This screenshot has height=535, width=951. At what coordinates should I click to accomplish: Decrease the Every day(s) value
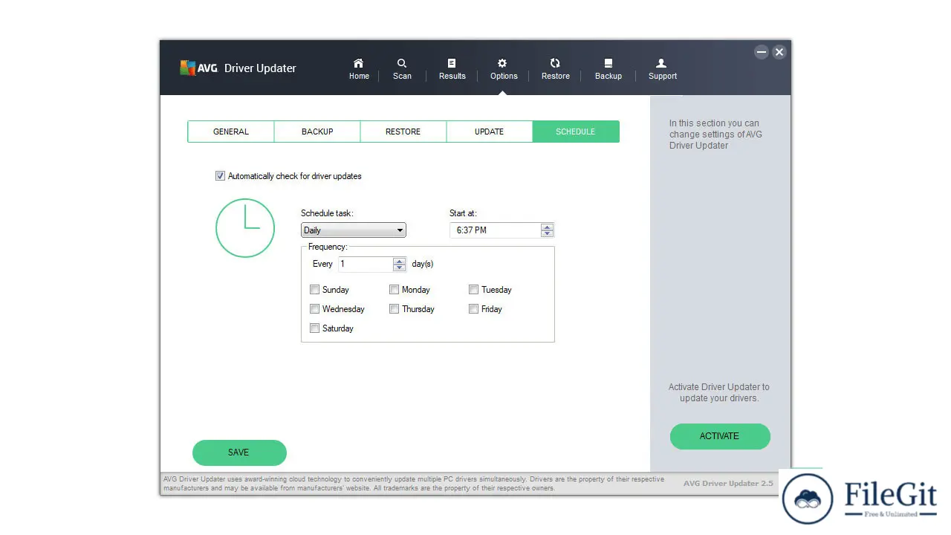tap(400, 267)
